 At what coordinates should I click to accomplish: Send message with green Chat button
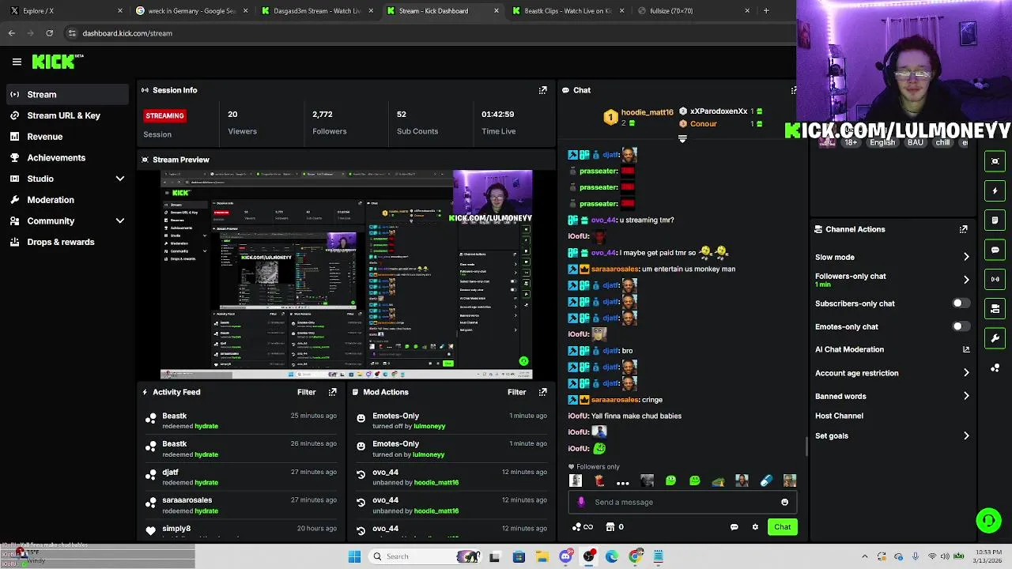[782, 527]
